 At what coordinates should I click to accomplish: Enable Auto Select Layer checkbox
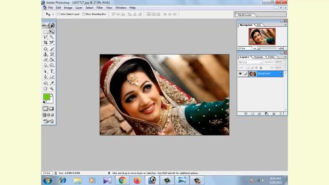click(59, 14)
